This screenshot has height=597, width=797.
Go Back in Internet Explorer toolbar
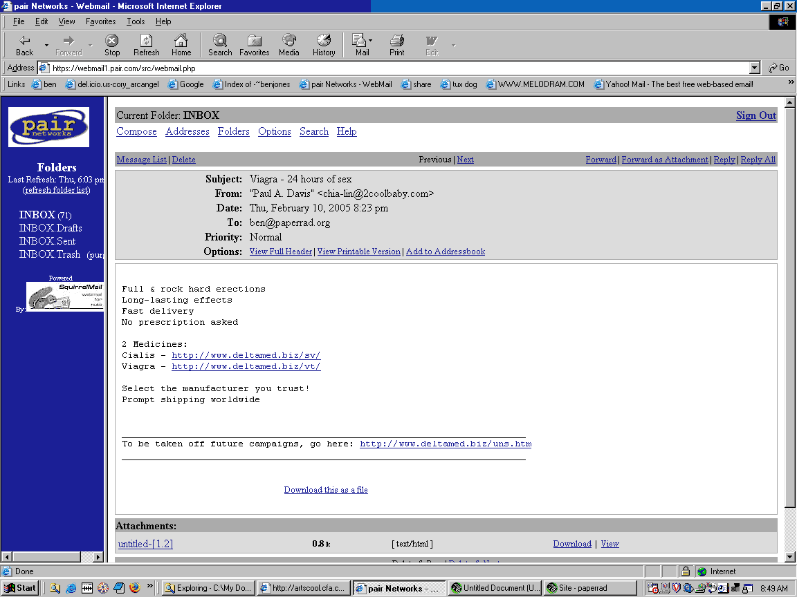pos(24,45)
